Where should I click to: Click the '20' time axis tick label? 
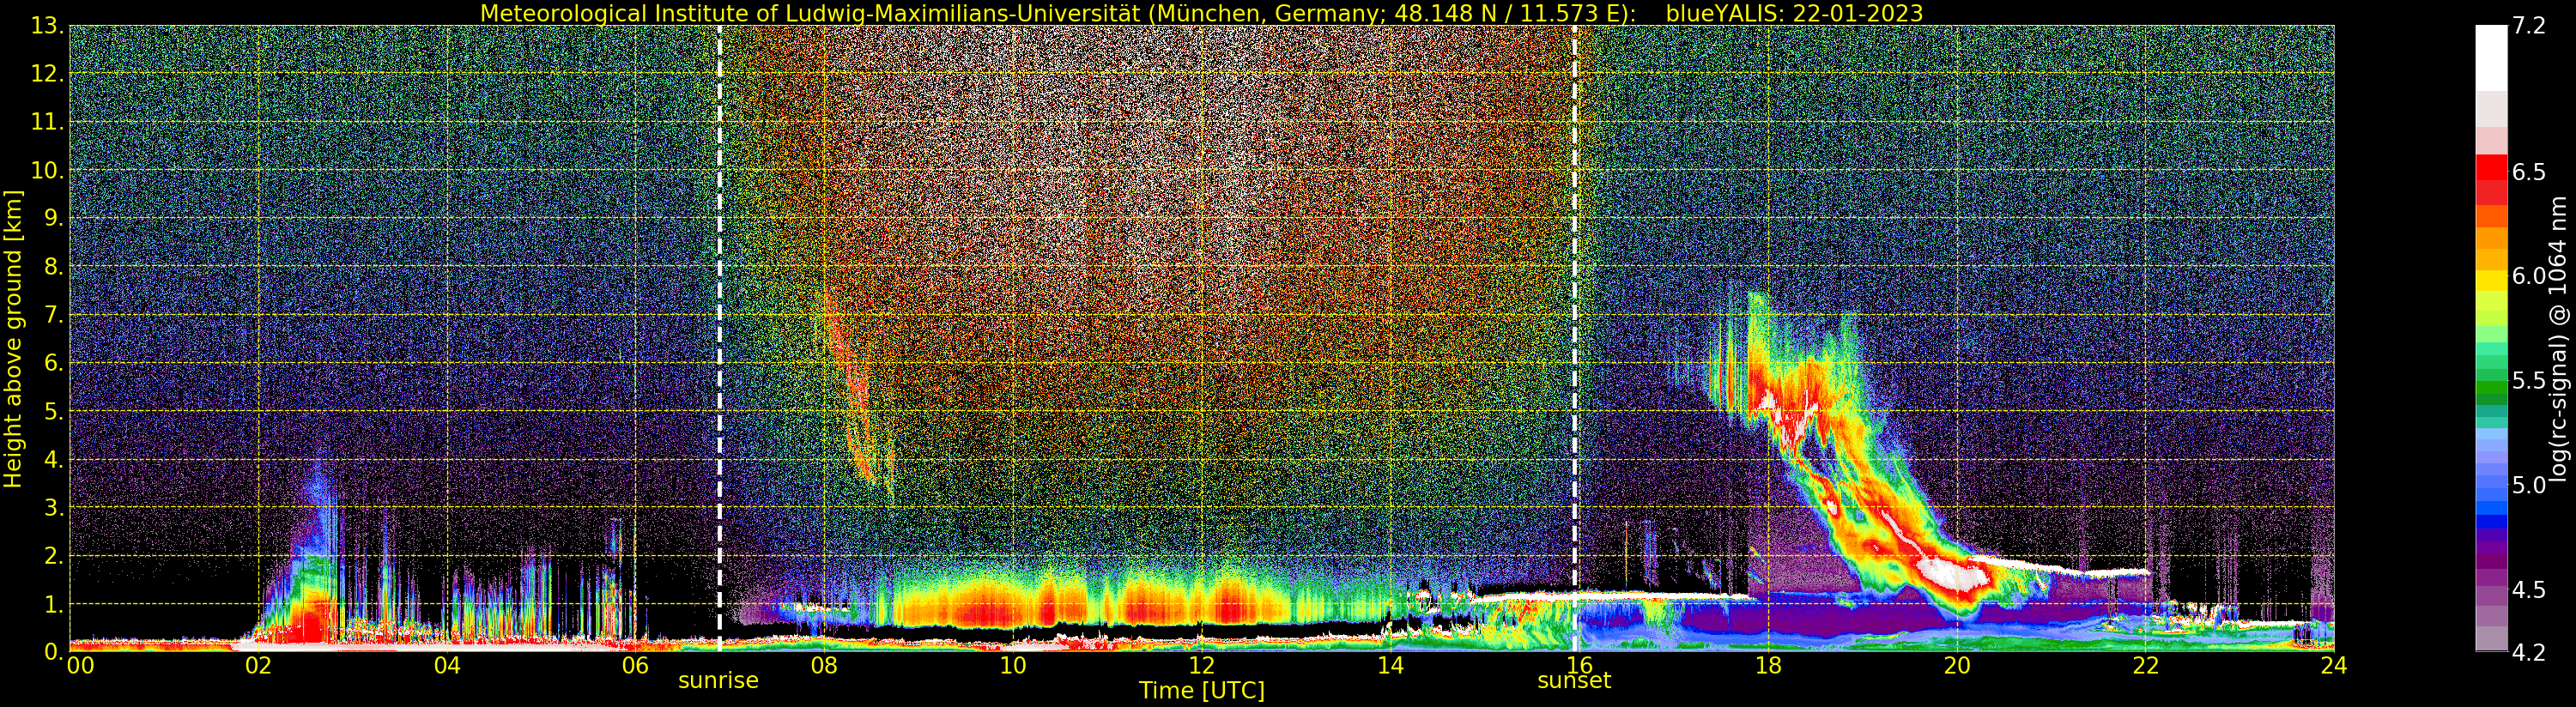click(x=1957, y=666)
